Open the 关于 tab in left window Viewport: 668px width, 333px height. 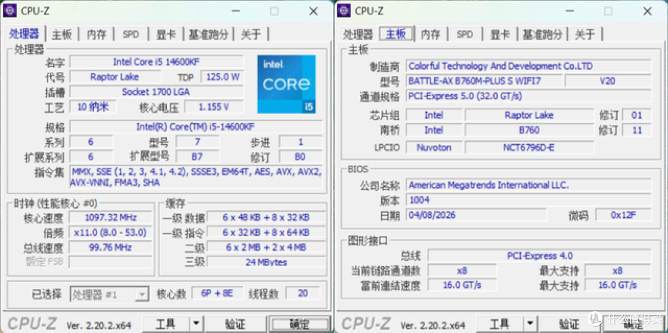[x=251, y=35]
